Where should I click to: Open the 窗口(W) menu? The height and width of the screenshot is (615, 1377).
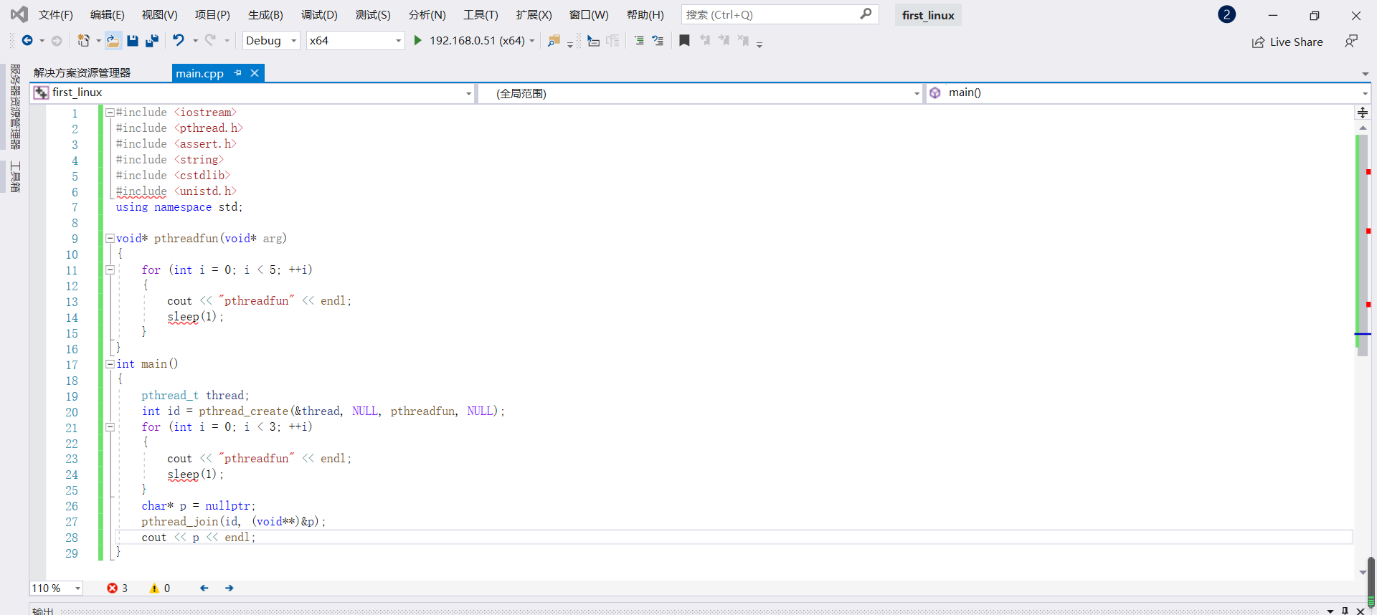coord(589,14)
